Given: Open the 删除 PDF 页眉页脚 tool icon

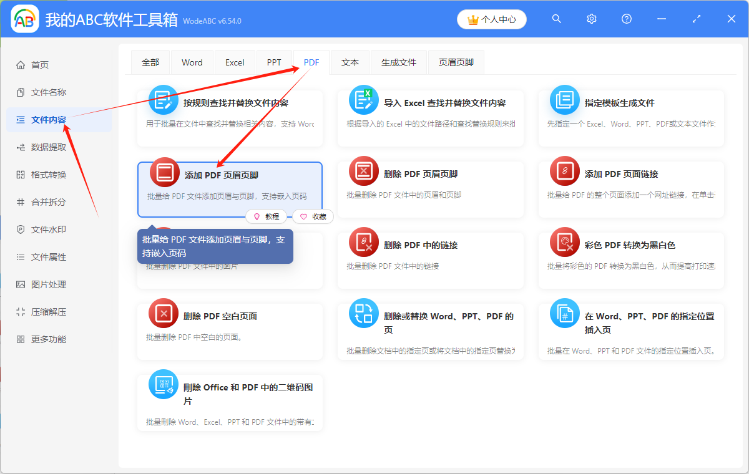Looking at the screenshot, I should [x=364, y=171].
